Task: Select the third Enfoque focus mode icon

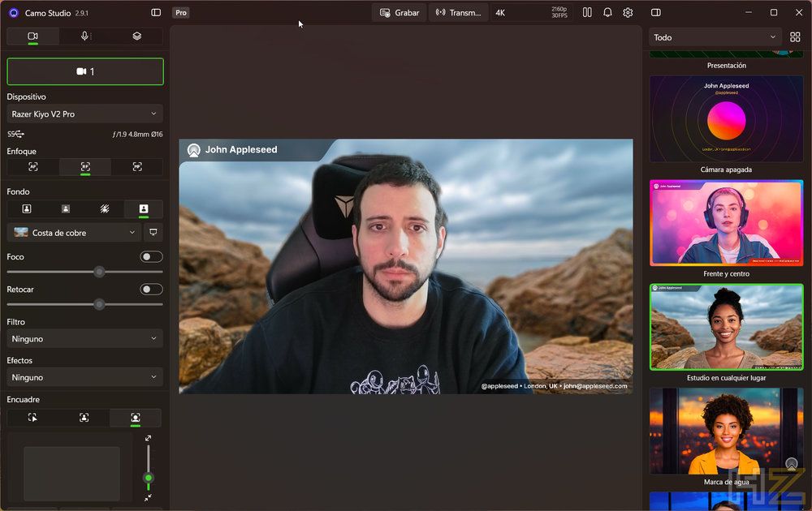Action: tap(137, 166)
